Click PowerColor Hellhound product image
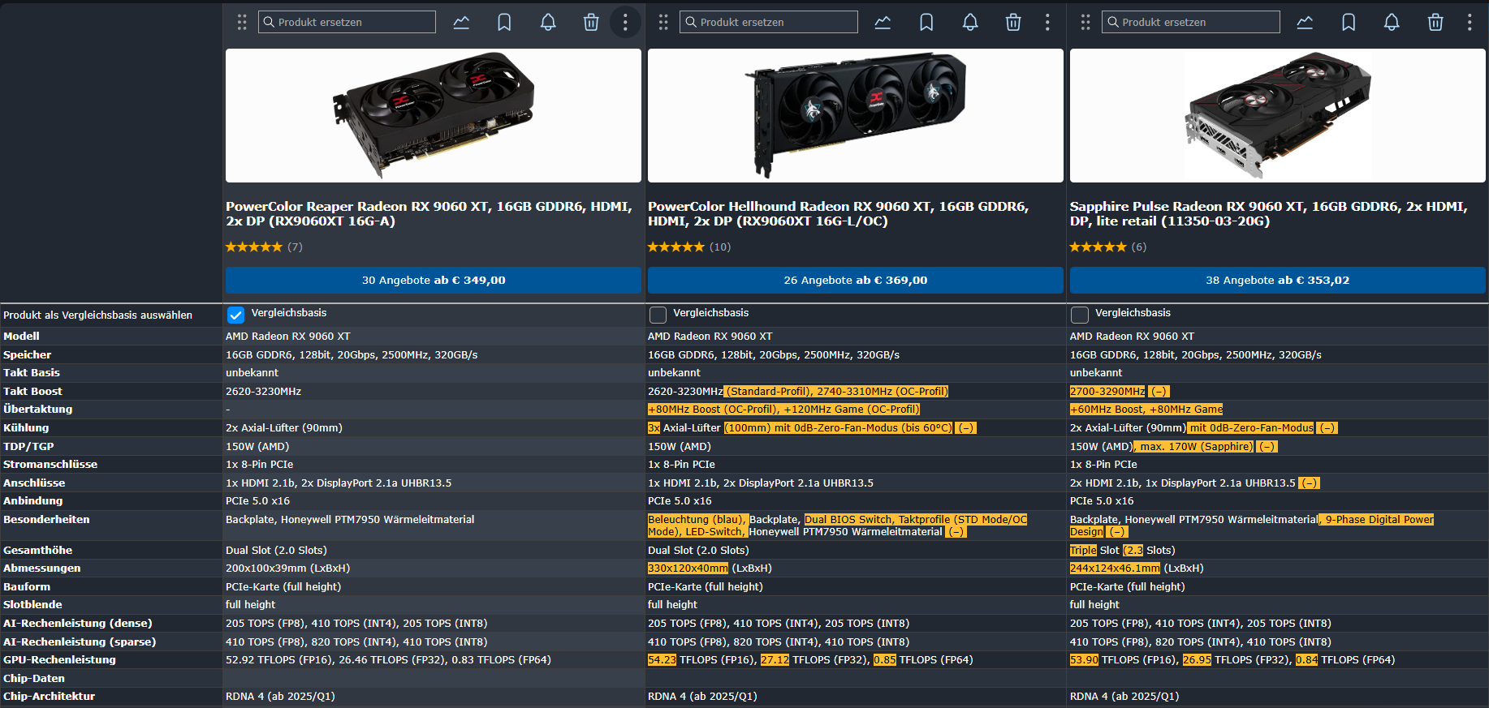This screenshot has width=1489, height=708. click(x=856, y=115)
